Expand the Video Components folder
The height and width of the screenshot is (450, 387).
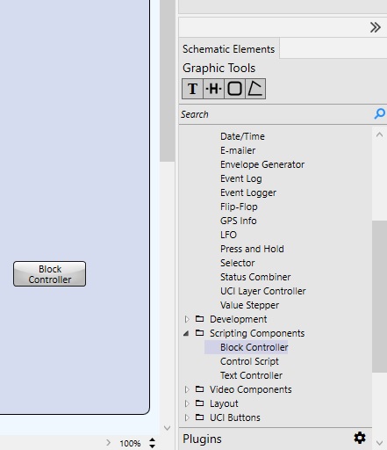tap(187, 389)
